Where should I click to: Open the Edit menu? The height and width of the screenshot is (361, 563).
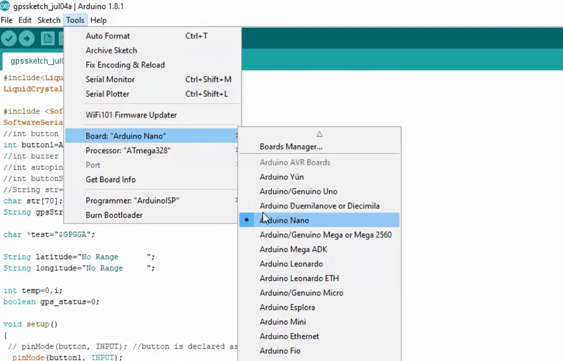25,20
